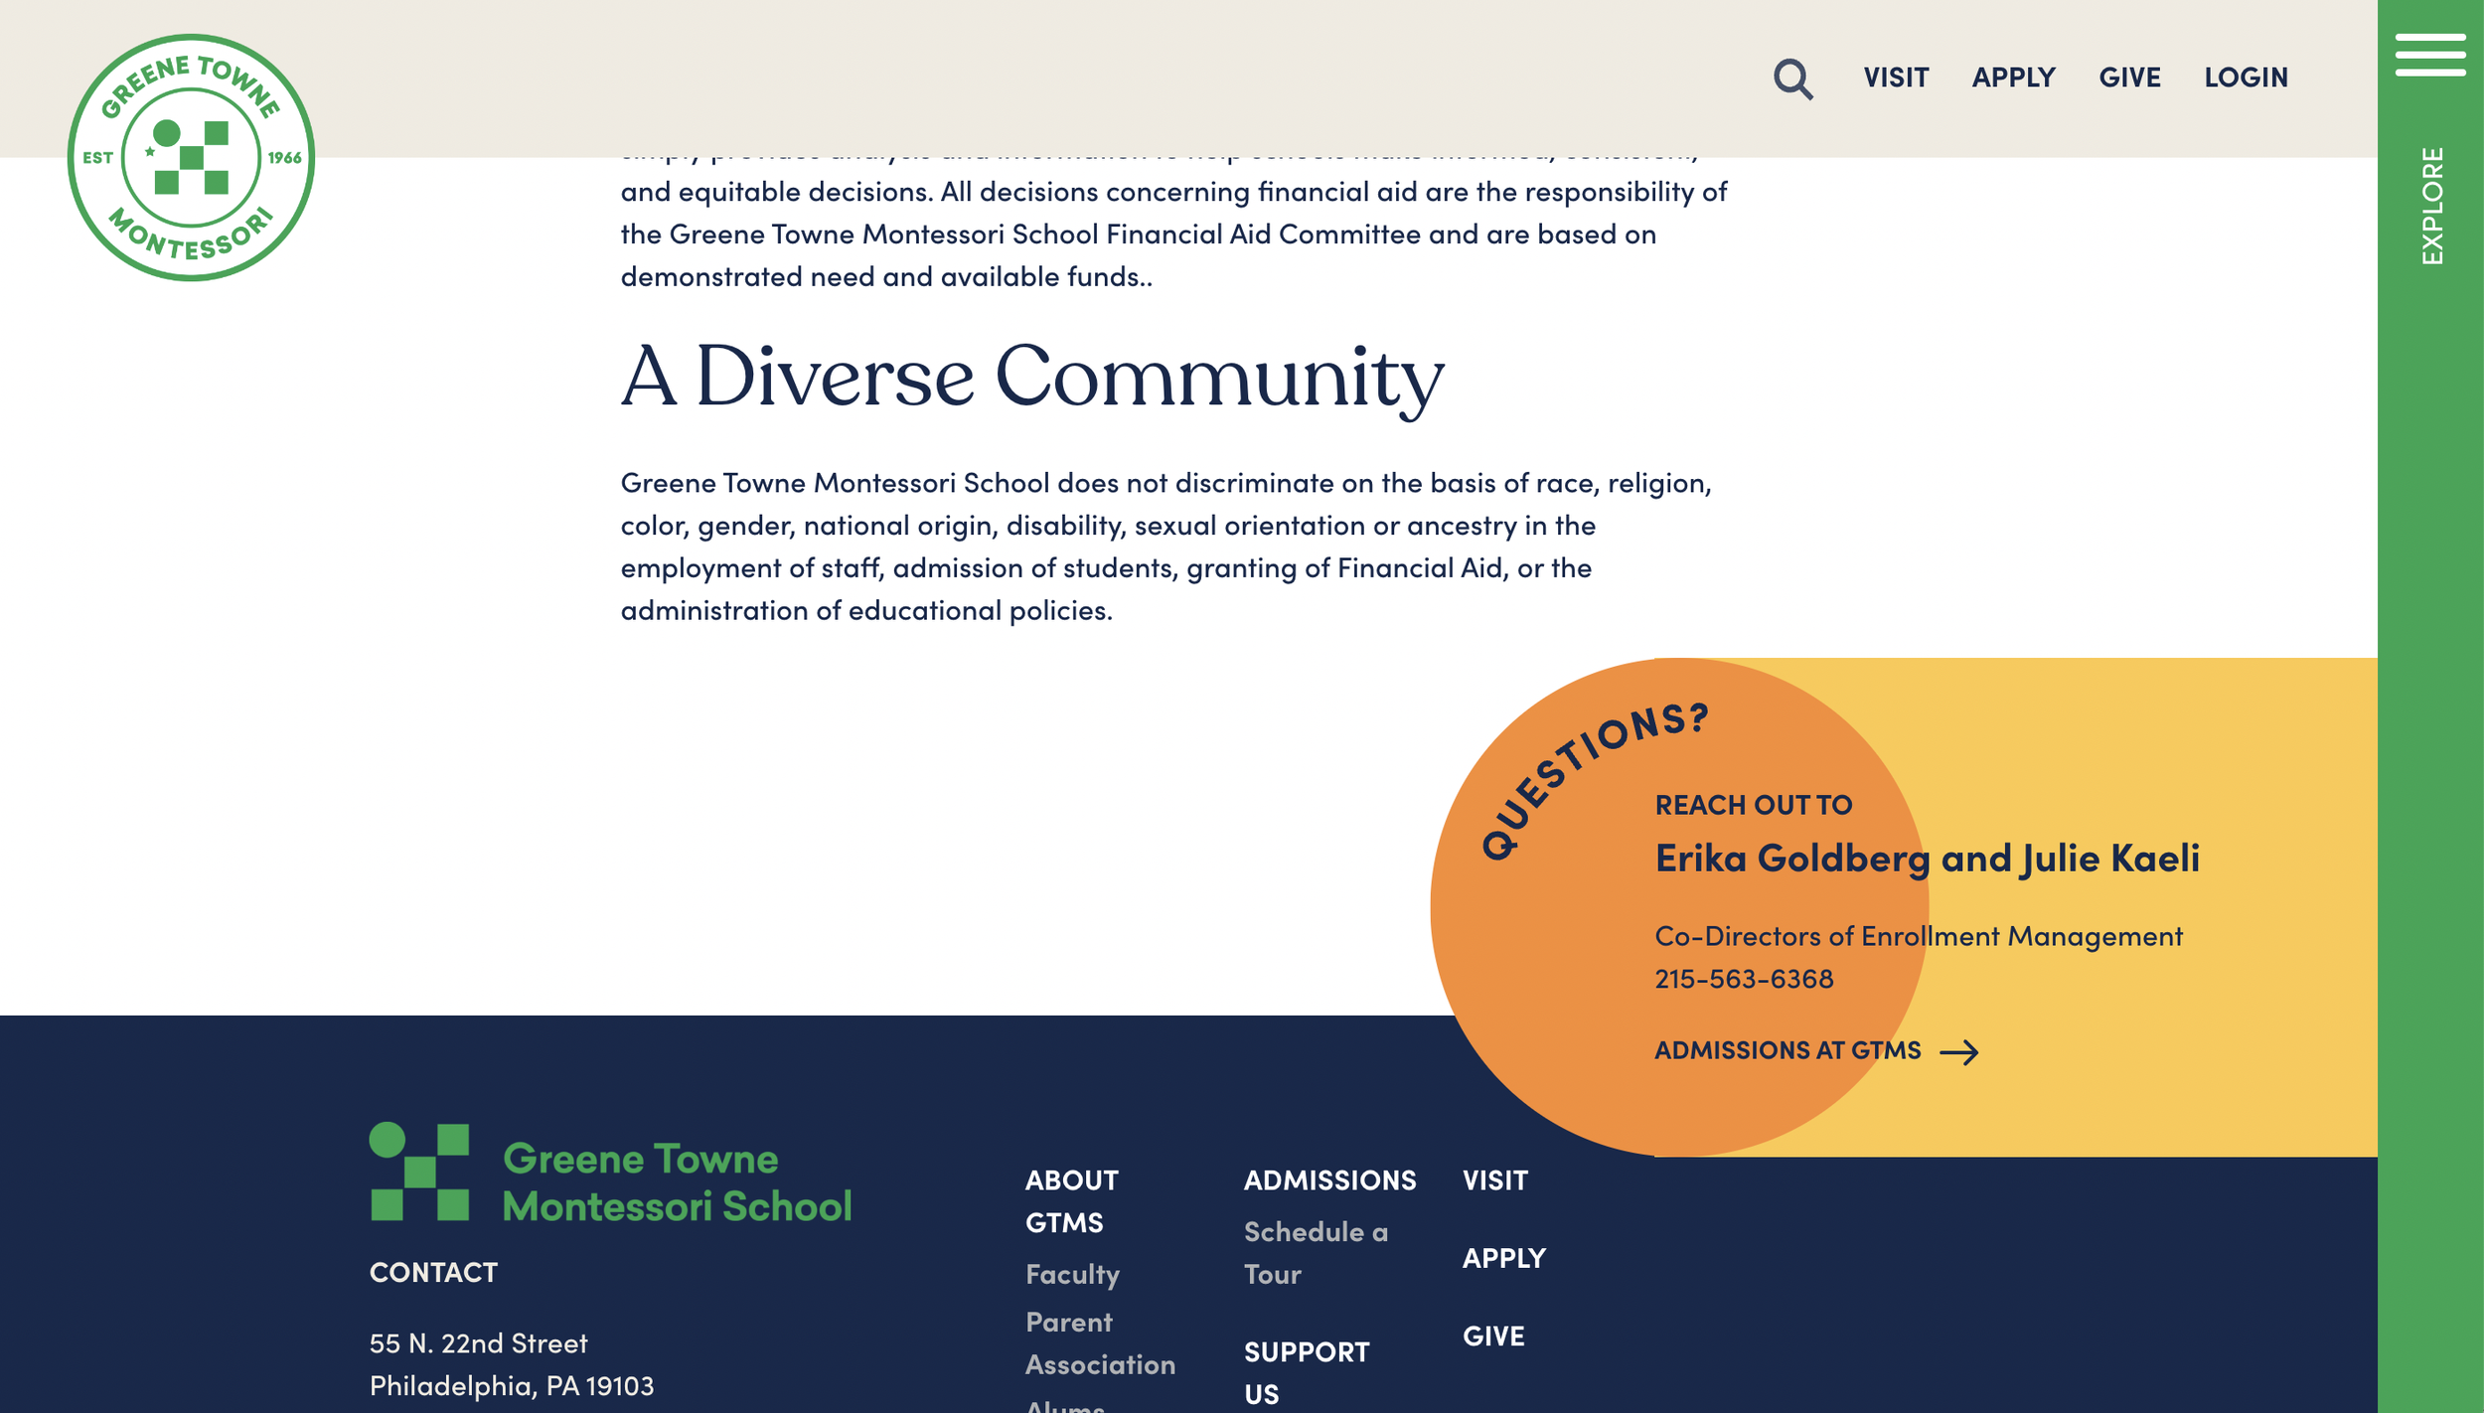Click Schedule a Tour in footer
Viewport: 2484px width, 1413px height.
(1316, 1253)
